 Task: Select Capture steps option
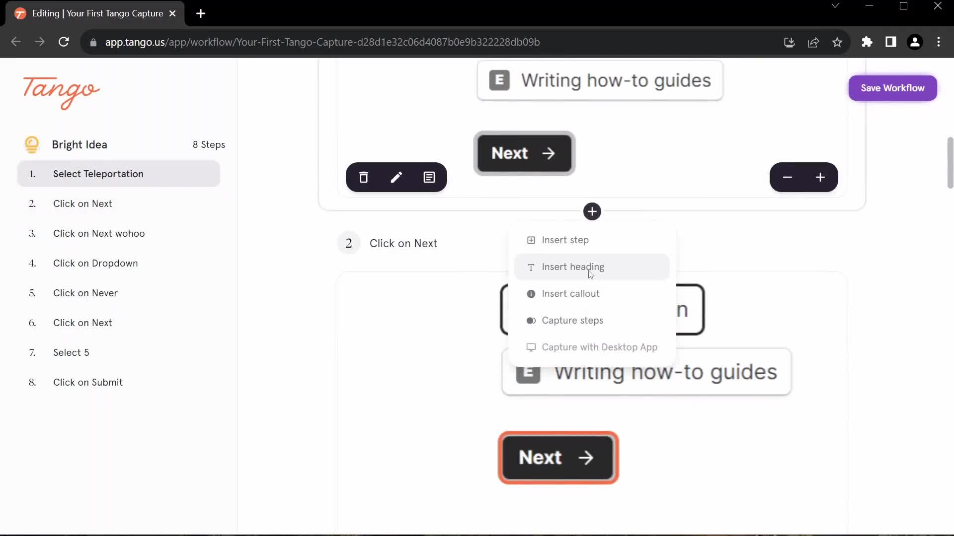click(573, 320)
